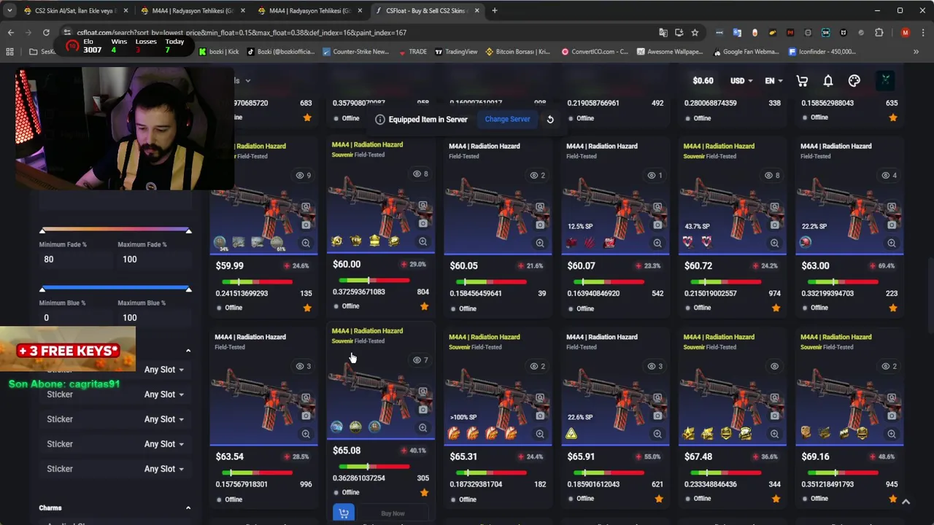Image resolution: width=934 pixels, height=525 pixels.
Task: Click screenshot camera icon on $60.72 card
Action: pos(774,225)
